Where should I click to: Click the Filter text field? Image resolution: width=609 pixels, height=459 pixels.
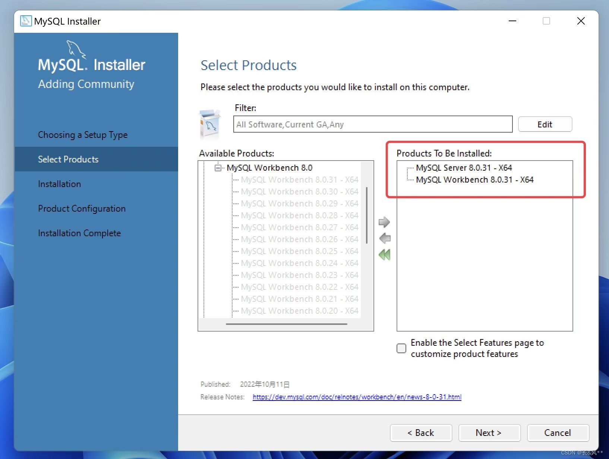coord(373,124)
